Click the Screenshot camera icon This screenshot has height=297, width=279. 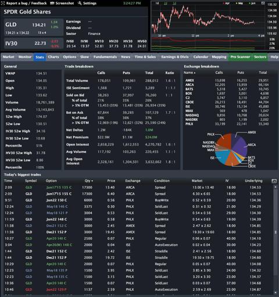coord(52,3)
